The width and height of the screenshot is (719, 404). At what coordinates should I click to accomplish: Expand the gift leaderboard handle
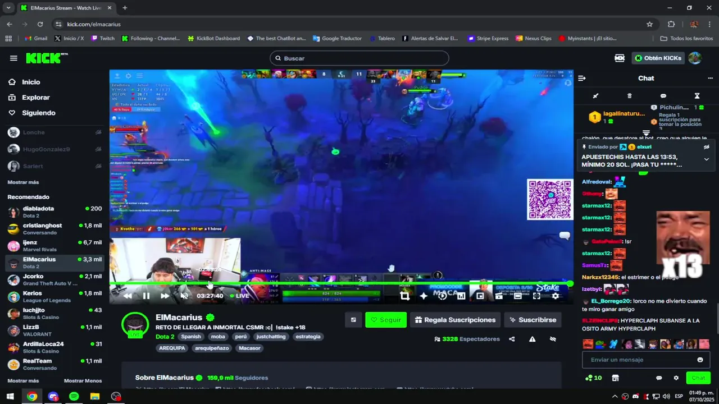coord(646,133)
